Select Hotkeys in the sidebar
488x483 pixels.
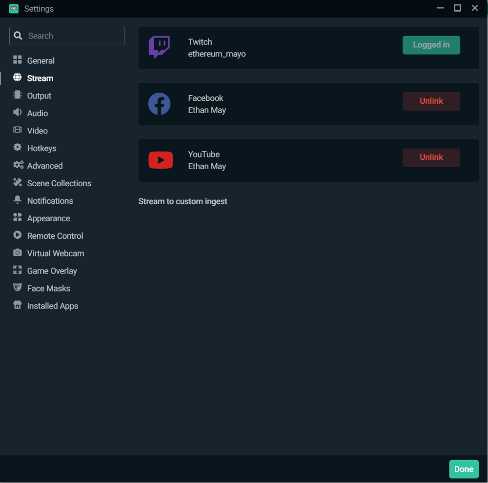point(41,148)
